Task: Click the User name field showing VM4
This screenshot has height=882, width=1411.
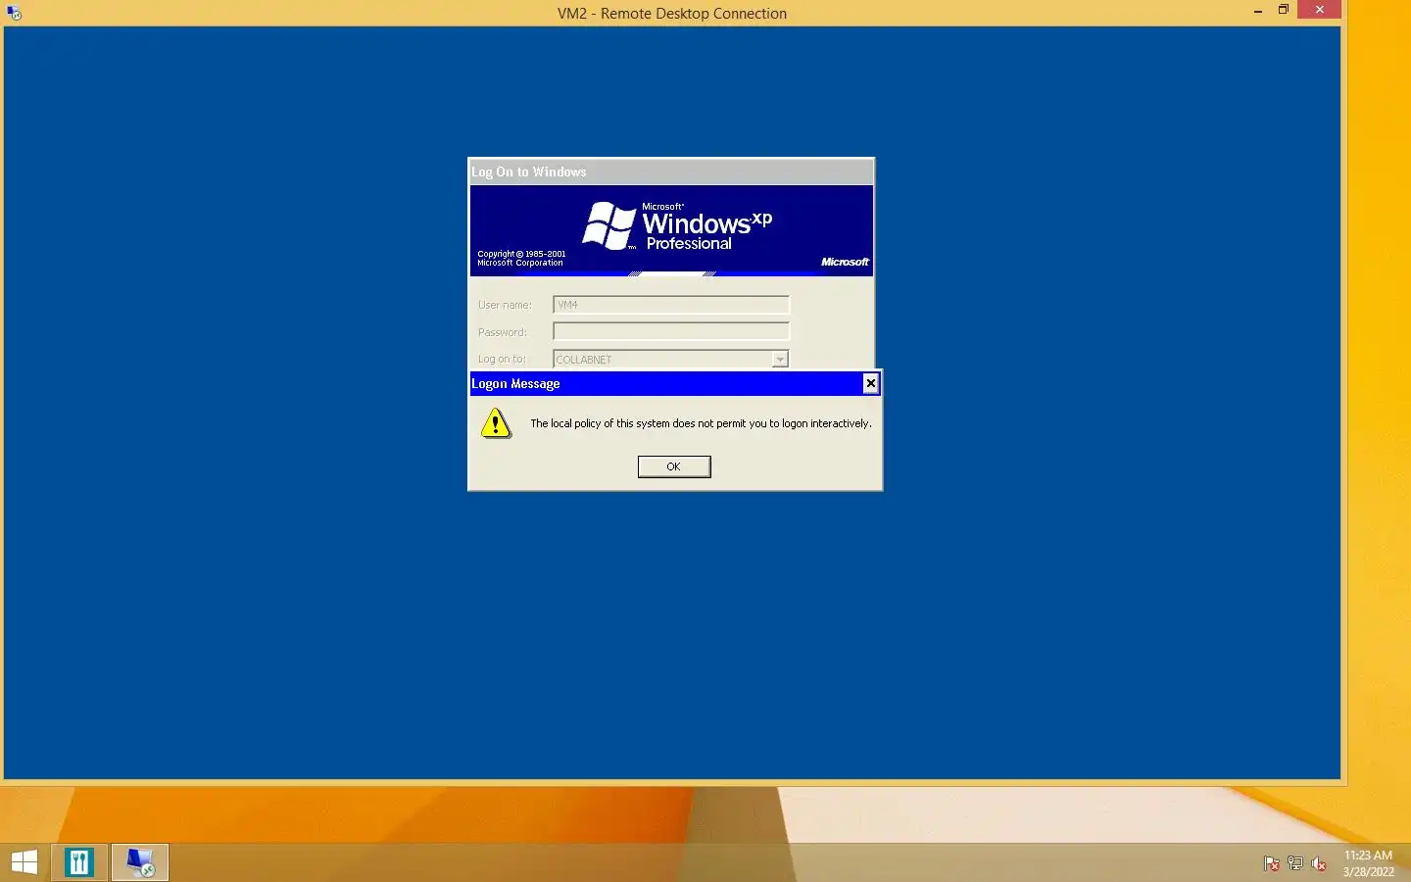Action: click(x=671, y=305)
